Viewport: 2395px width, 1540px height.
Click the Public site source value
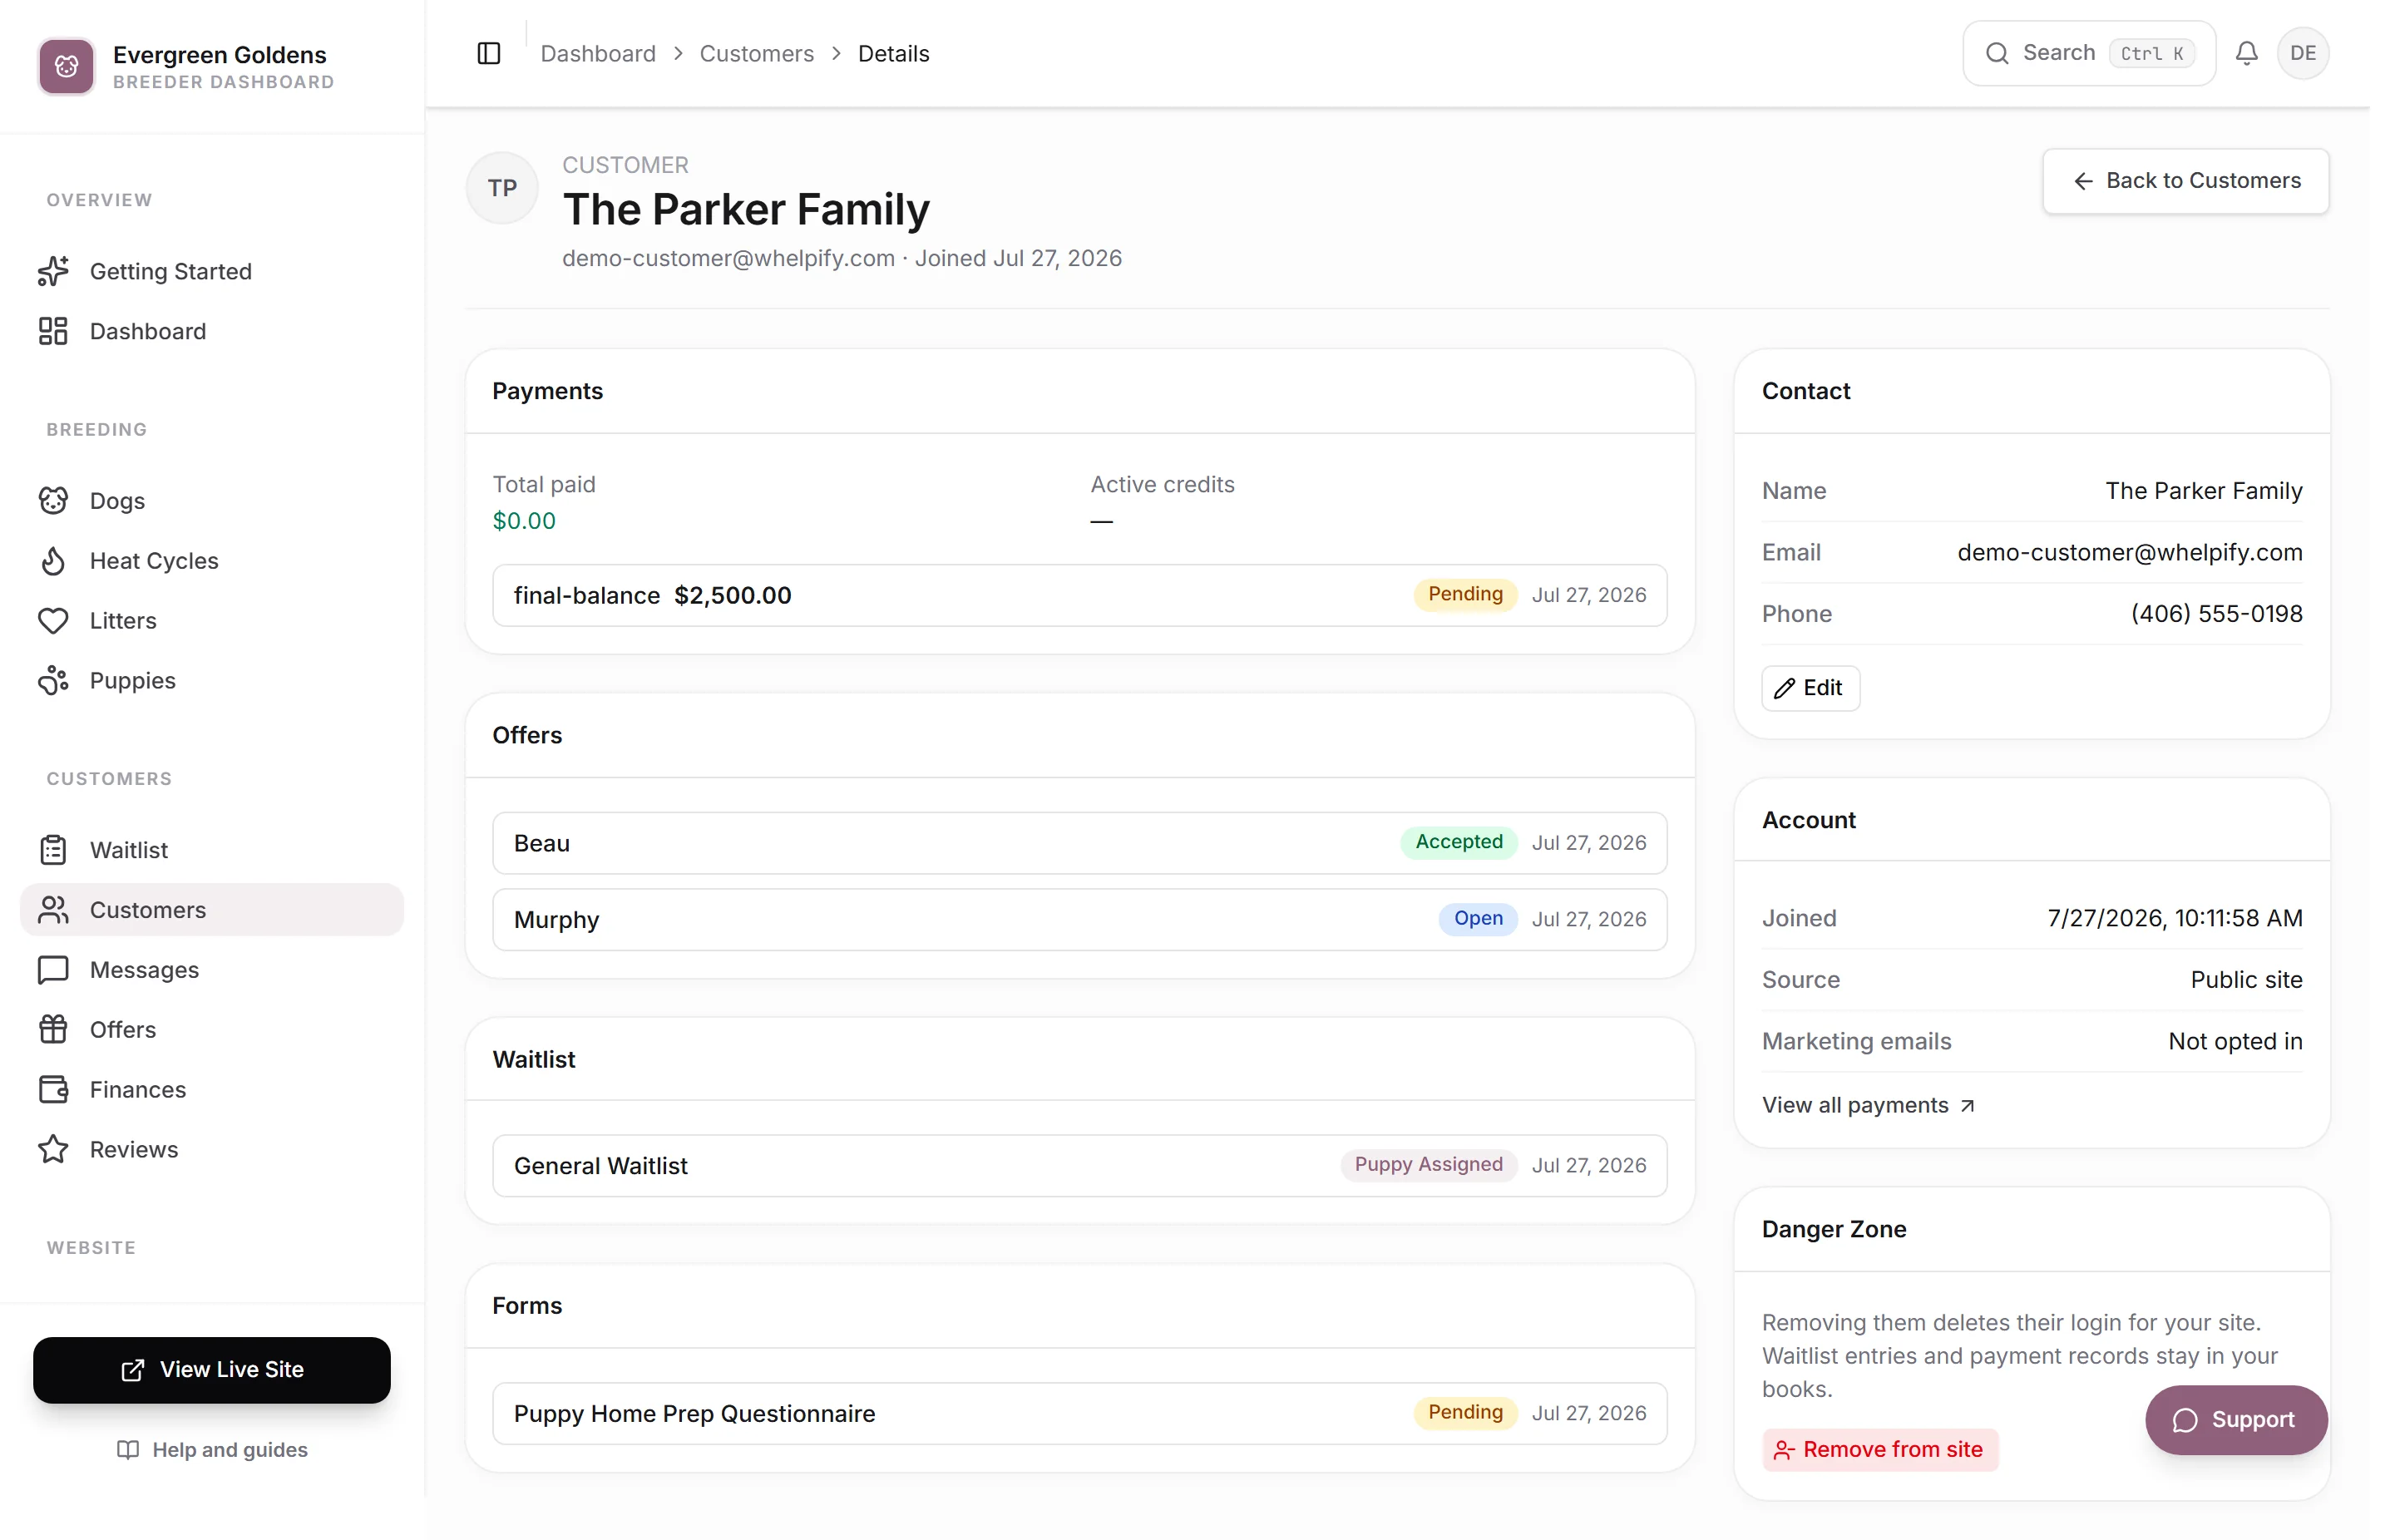point(2246,980)
